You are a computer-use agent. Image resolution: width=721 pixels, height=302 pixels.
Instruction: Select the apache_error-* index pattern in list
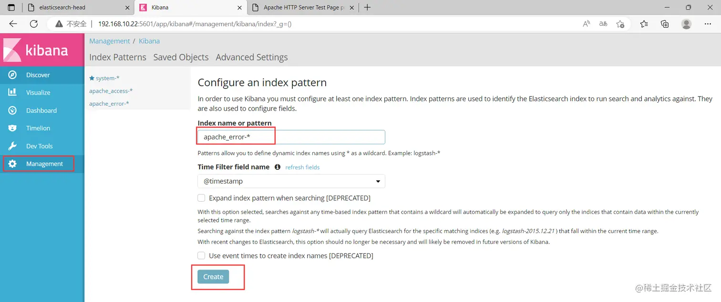pos(109,104)
